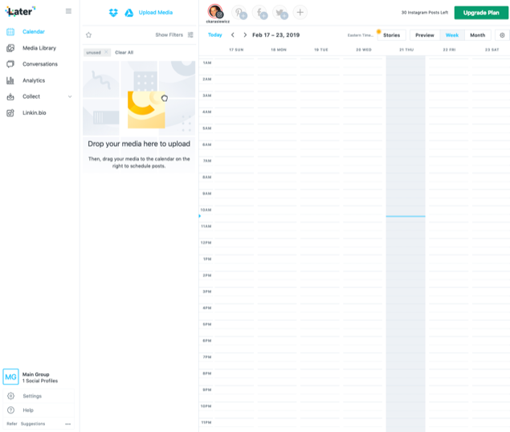Click the plus add social profile button
The height and width of the screenshot is (432, 510).
300,12
